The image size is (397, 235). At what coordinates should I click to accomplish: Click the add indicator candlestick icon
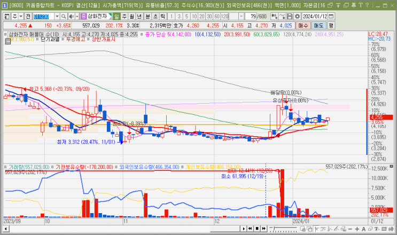pos(274,17)
